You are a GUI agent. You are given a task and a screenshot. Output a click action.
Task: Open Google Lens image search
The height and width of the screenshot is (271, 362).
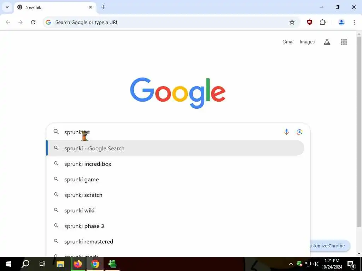299,132
